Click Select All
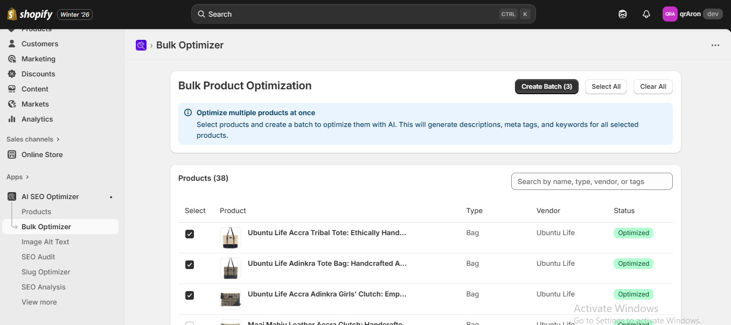Viewport: 731px width, 325px height. [x=606, y=87]
